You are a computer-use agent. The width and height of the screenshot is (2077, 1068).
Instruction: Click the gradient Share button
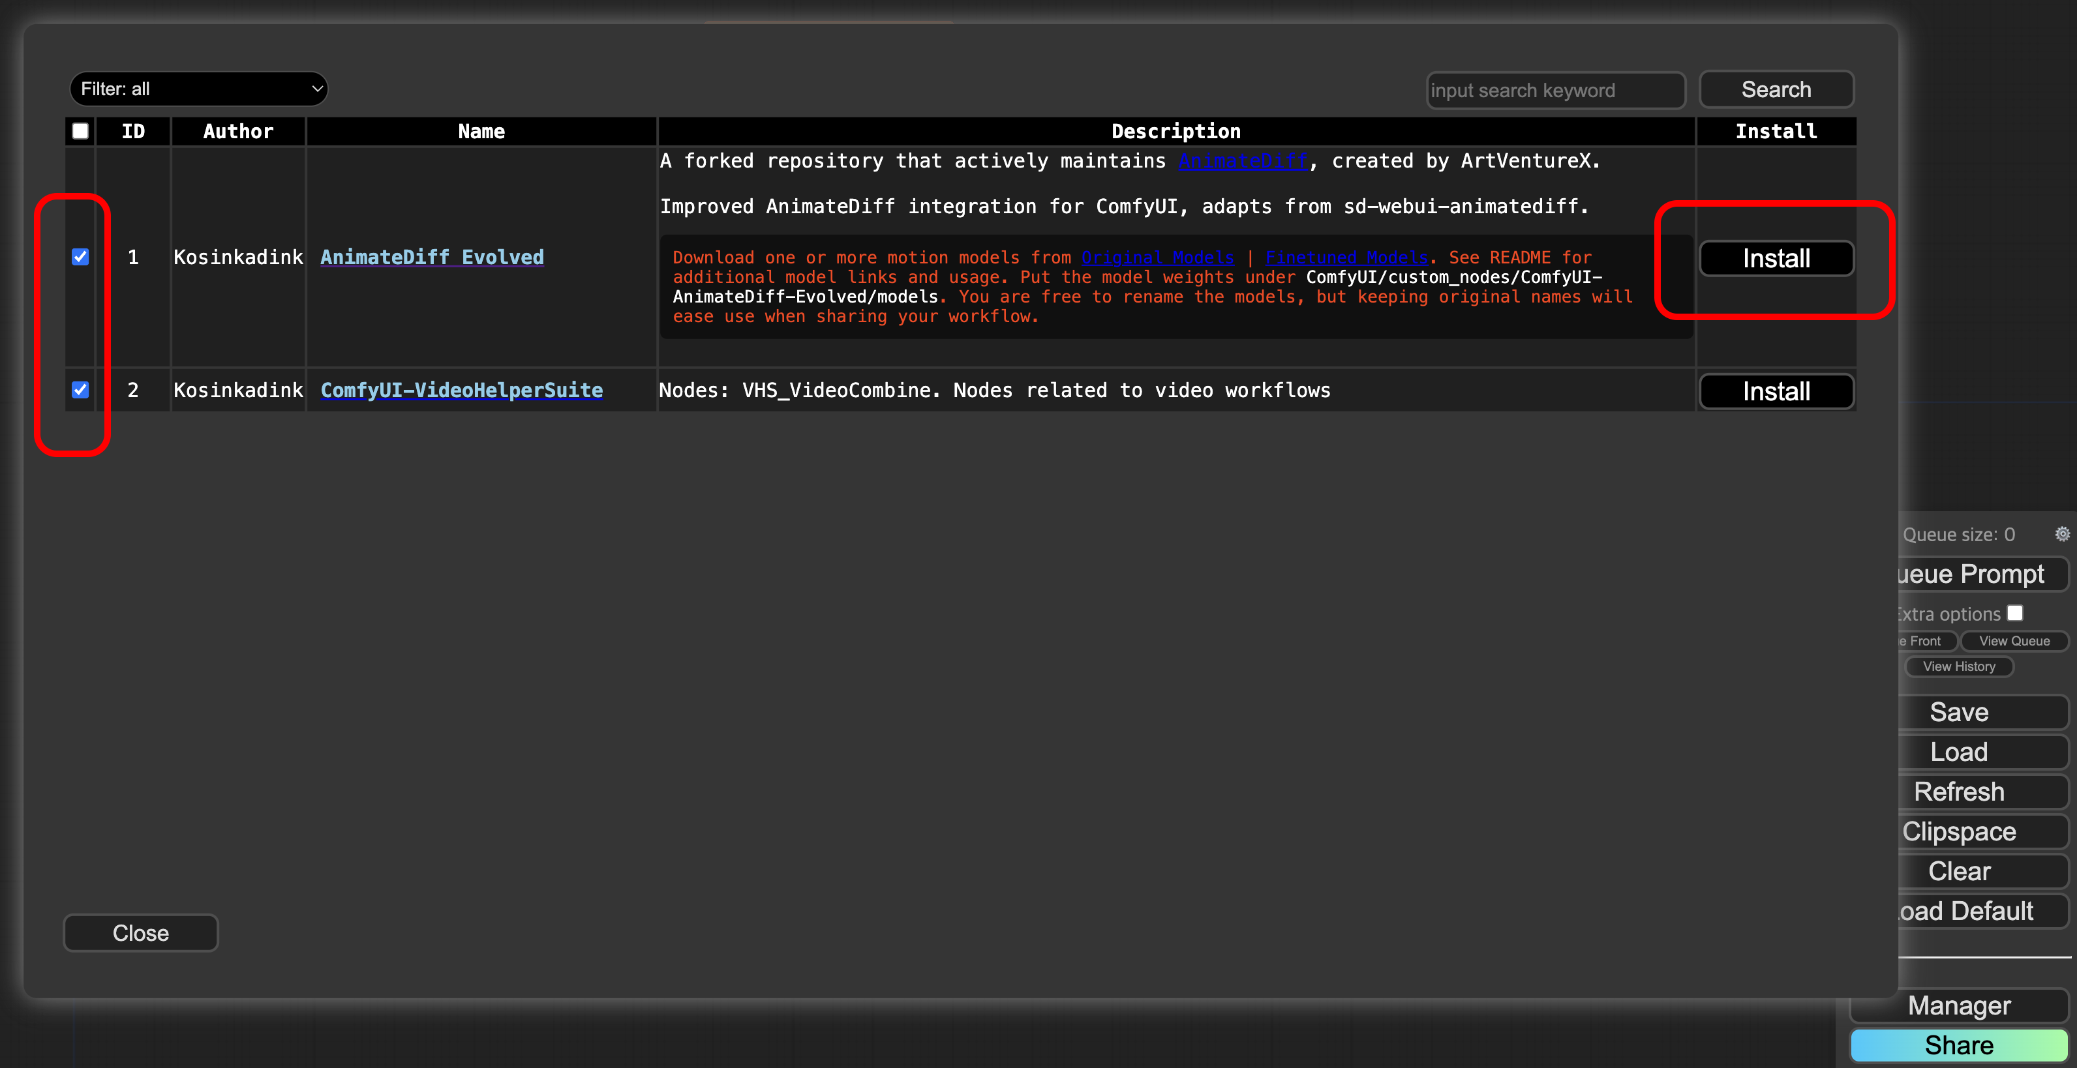pos(1958,1045)
